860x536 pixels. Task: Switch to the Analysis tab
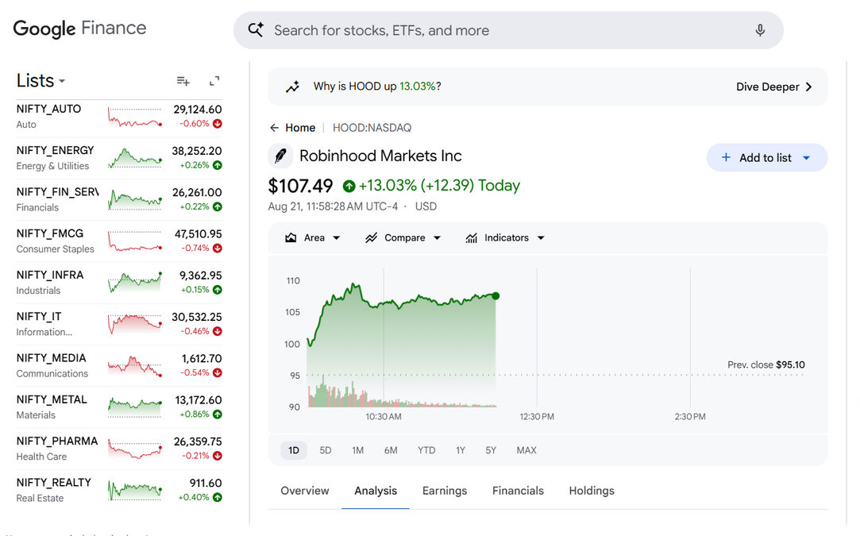tap(375, 491)
